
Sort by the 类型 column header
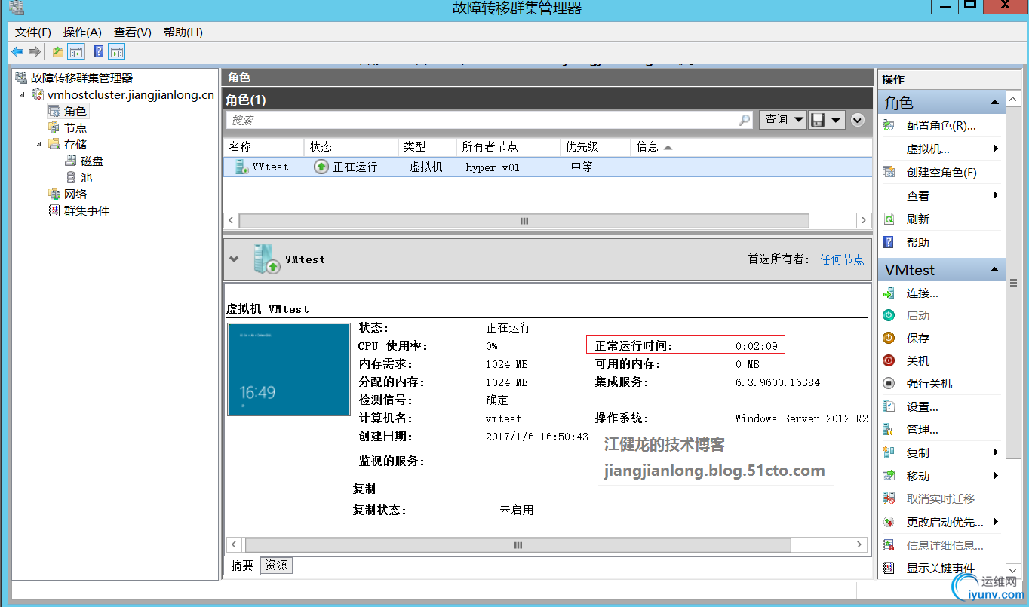[427, 146]
